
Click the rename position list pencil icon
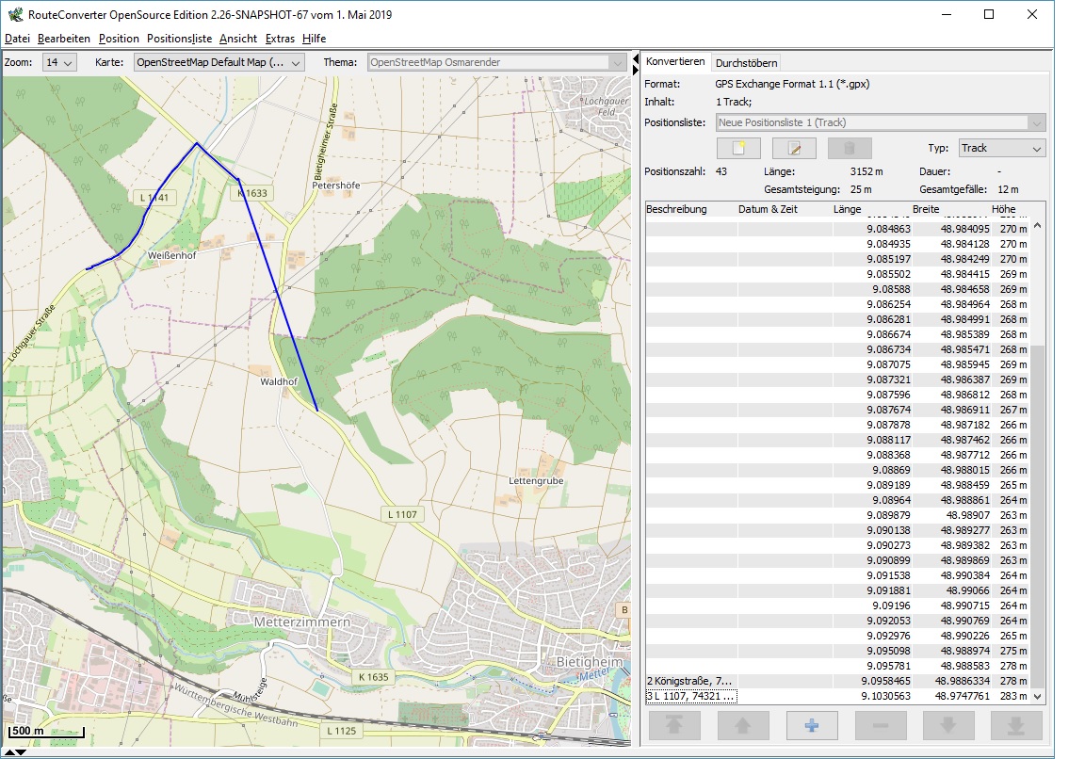pos(794,148)
